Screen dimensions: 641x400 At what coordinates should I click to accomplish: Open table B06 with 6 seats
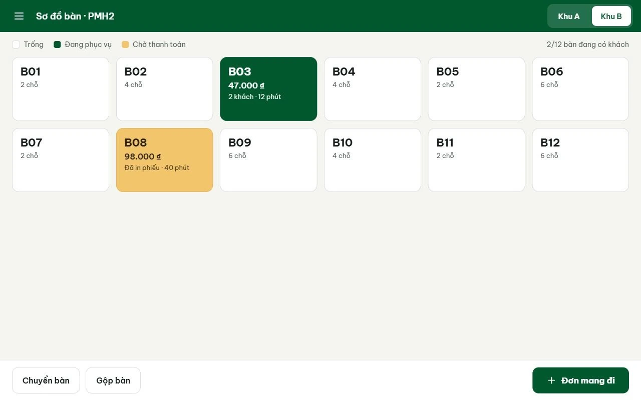click(x=580, y=89)
